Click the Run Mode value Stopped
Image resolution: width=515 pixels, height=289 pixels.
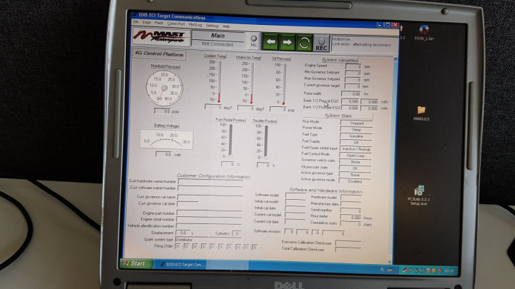[356, 123]
